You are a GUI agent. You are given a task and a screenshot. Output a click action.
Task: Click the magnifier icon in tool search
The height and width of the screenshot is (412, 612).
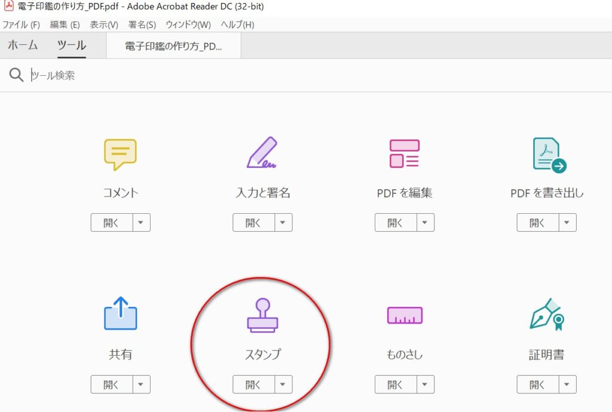point(17,75)
